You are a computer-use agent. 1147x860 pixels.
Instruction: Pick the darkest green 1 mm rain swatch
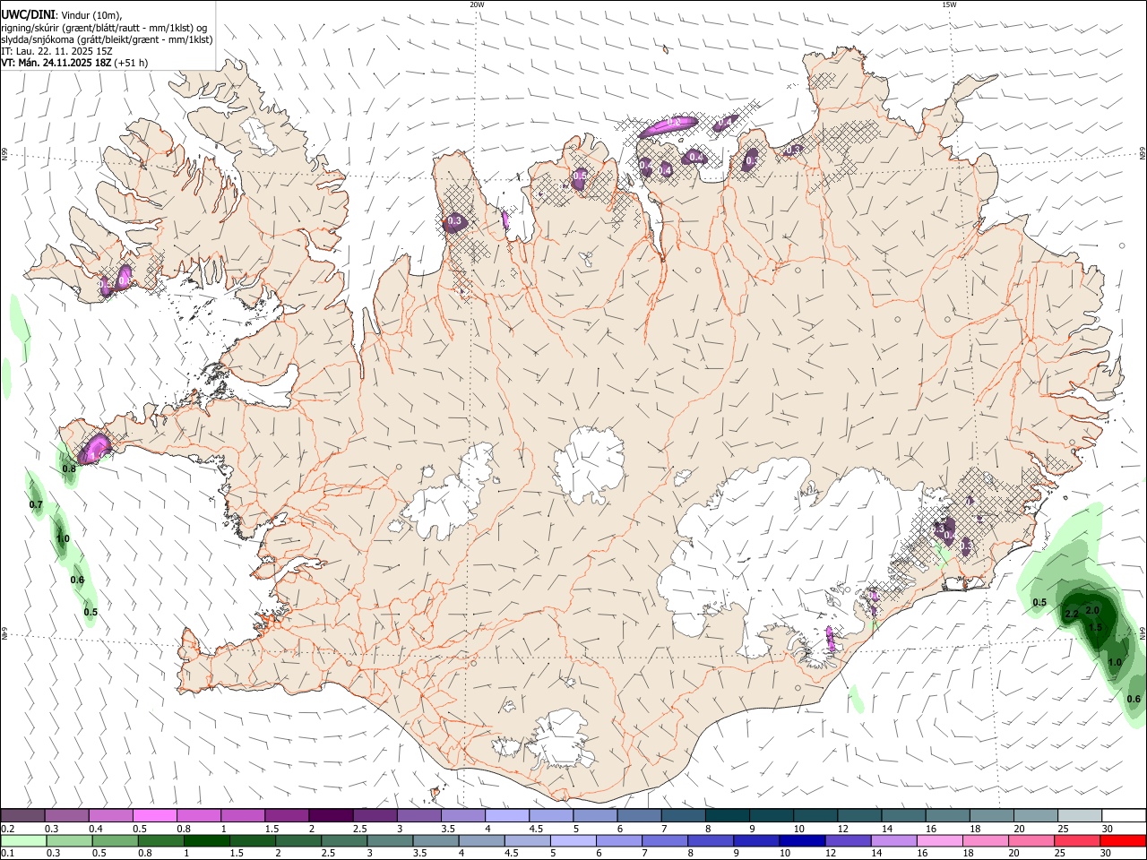206,840
